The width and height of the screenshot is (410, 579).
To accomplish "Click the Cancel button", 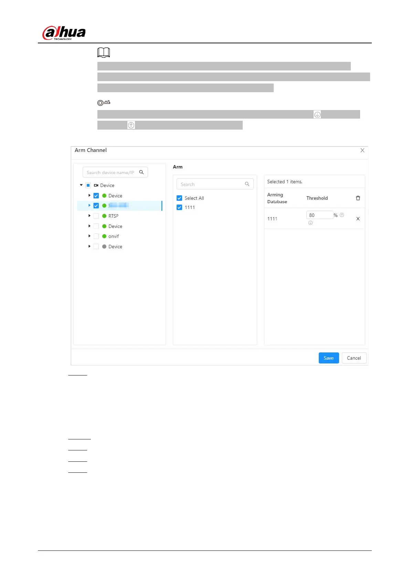I will [x=354, y=358].
